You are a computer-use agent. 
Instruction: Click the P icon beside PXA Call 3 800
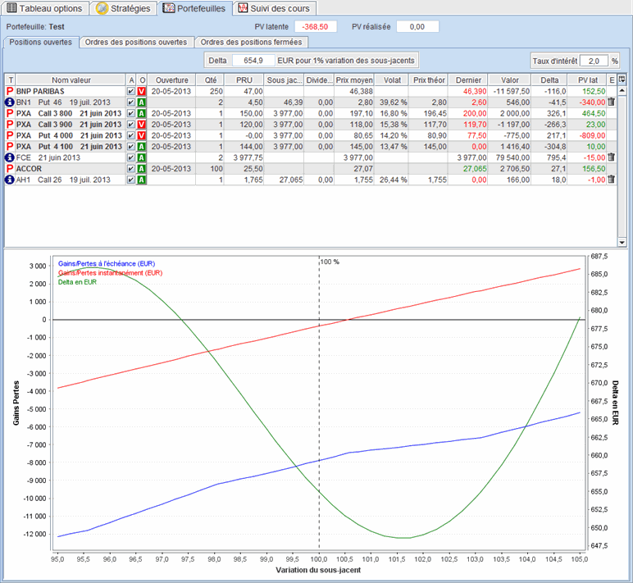click(10, 113)
